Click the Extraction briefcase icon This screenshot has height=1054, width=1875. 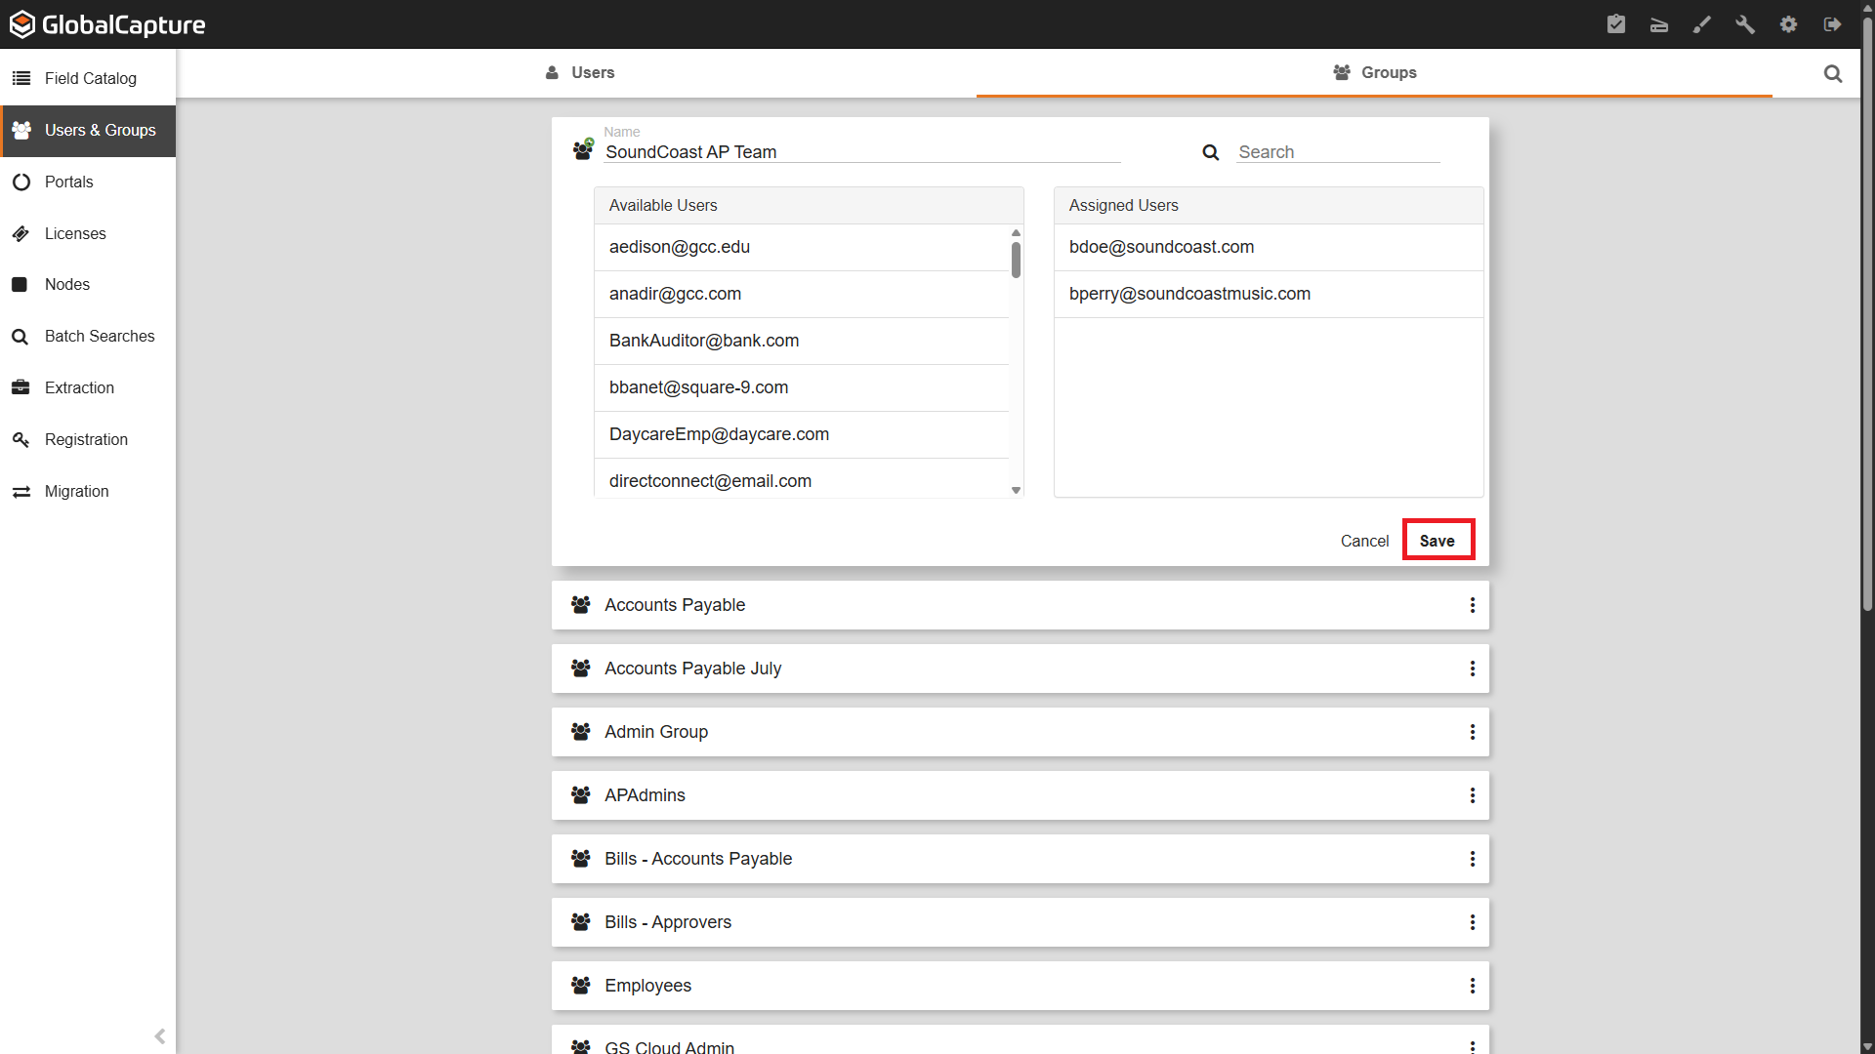click(x=21, y=387)
